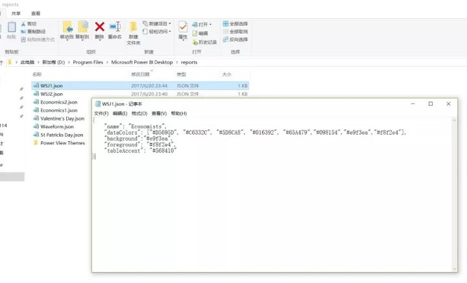Open the Open (打开) dropdown in ribbon
The width and height of the screenshot is (467, 283).
click(x=202, y=25)
